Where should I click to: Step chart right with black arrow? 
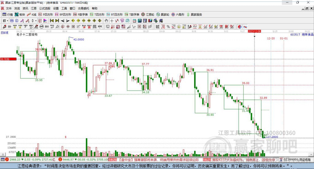(x=68, y=21)
